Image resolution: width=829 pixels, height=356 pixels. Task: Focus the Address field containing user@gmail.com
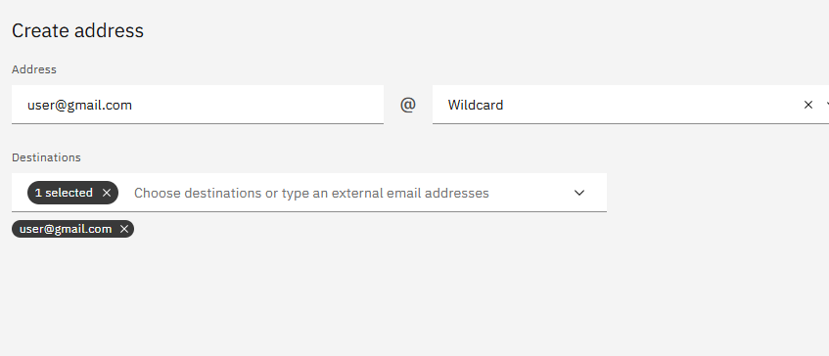(197, 105)
